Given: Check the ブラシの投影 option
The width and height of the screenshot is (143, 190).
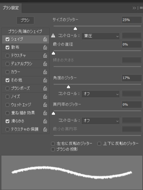Looking at the screenshot, I should (x=53, y=149).
